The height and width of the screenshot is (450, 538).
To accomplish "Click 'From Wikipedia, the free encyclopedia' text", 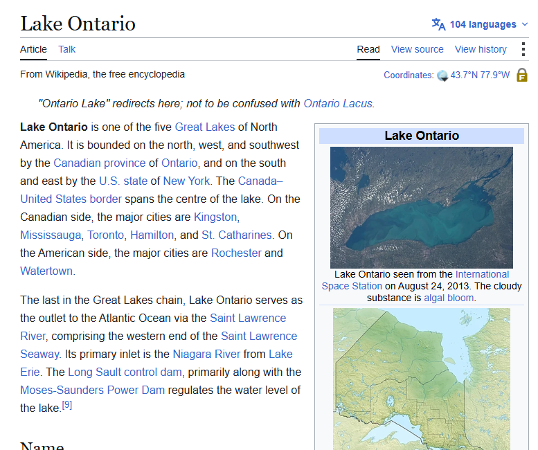I will click(x=102, y=75).
